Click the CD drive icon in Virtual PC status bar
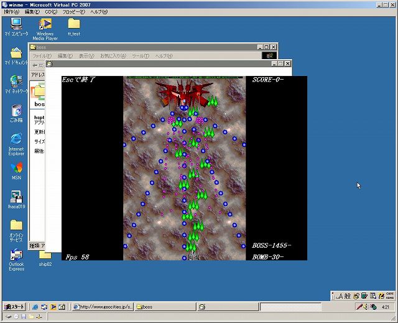 coord(16,316)
